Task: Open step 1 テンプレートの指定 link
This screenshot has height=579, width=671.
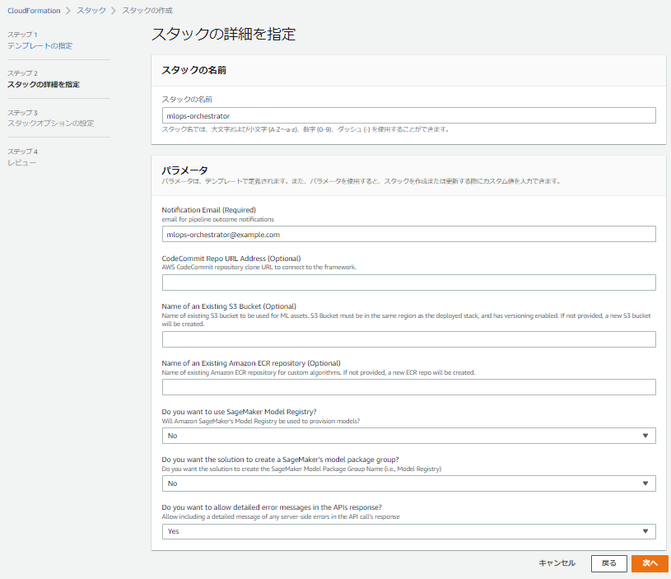Action: point(40,46)
